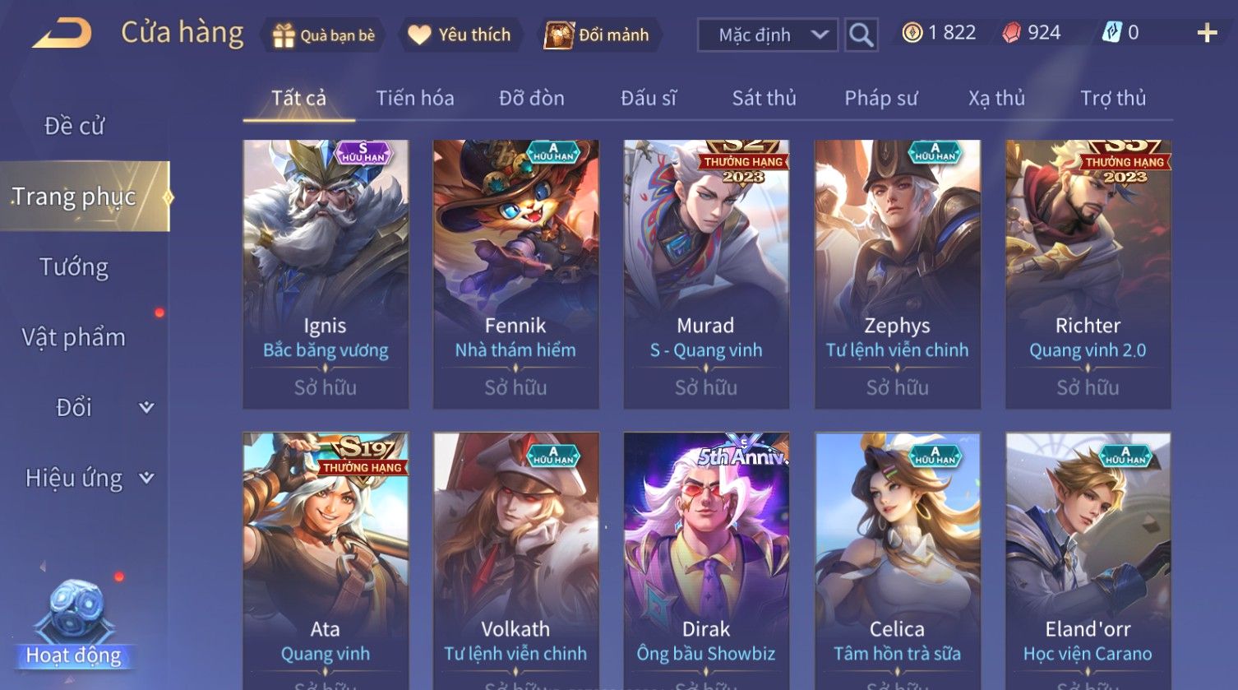The width and height of the screenshot is (1238, 690).
Task: Open Đề cử recommendations section
Action: [74, 126]
